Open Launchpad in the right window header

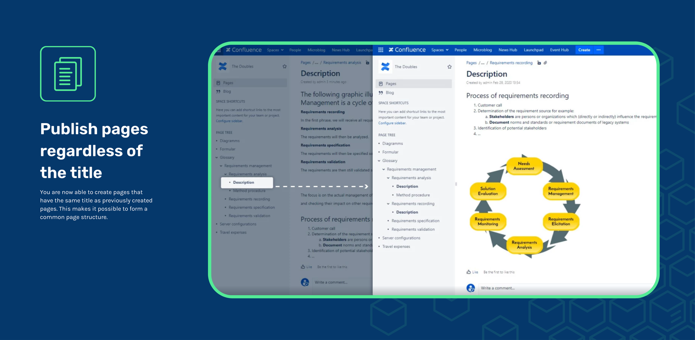tap(533, 50)
